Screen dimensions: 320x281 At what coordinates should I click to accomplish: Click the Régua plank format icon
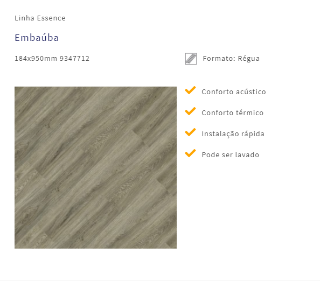click(191, 59)
